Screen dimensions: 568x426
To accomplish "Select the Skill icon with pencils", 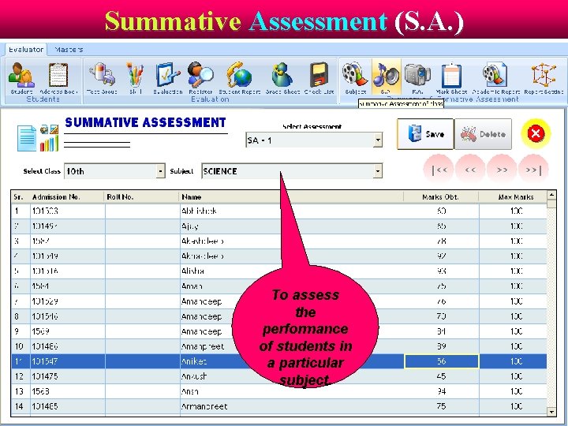I will click(136, 78).
